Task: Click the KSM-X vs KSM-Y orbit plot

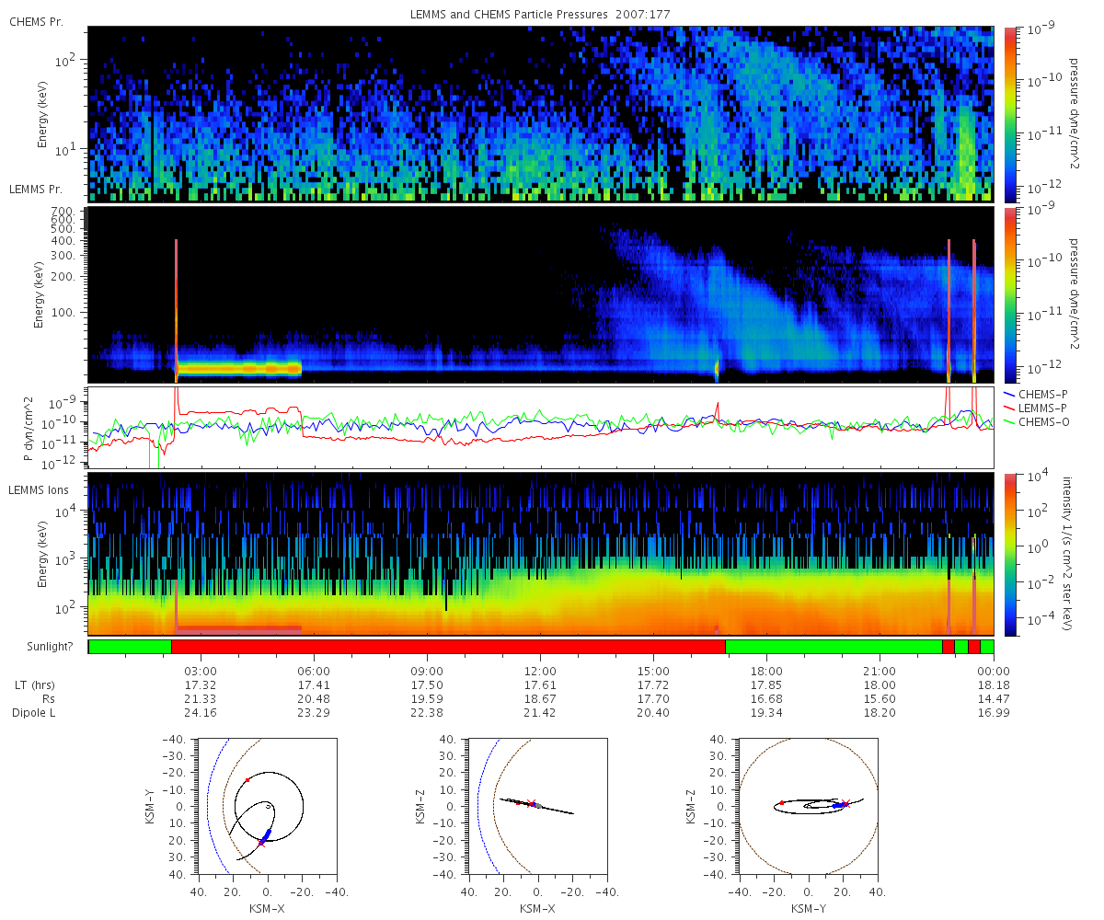Action: click(268, 806)
